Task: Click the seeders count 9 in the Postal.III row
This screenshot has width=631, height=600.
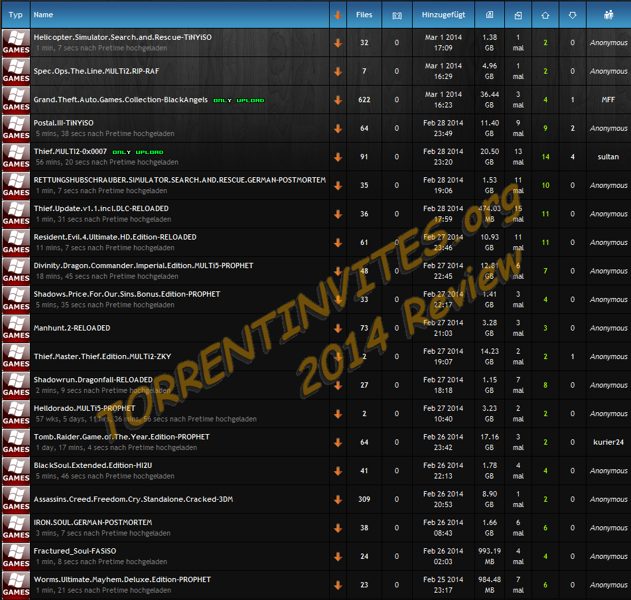Action: pos(545,128)
